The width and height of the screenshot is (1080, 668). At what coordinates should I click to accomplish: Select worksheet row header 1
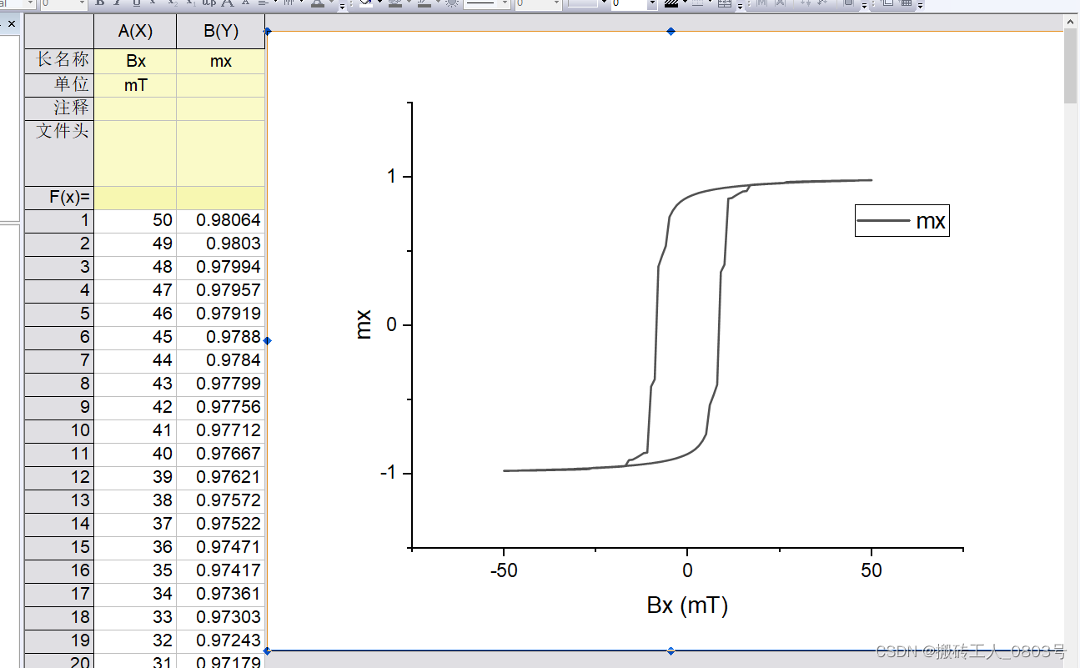(x=59, y=220)
